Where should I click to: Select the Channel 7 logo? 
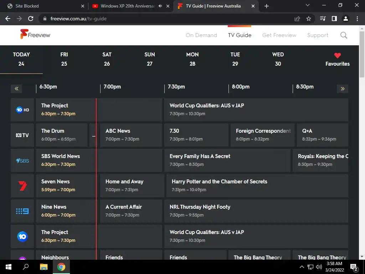tap(22, 186)
